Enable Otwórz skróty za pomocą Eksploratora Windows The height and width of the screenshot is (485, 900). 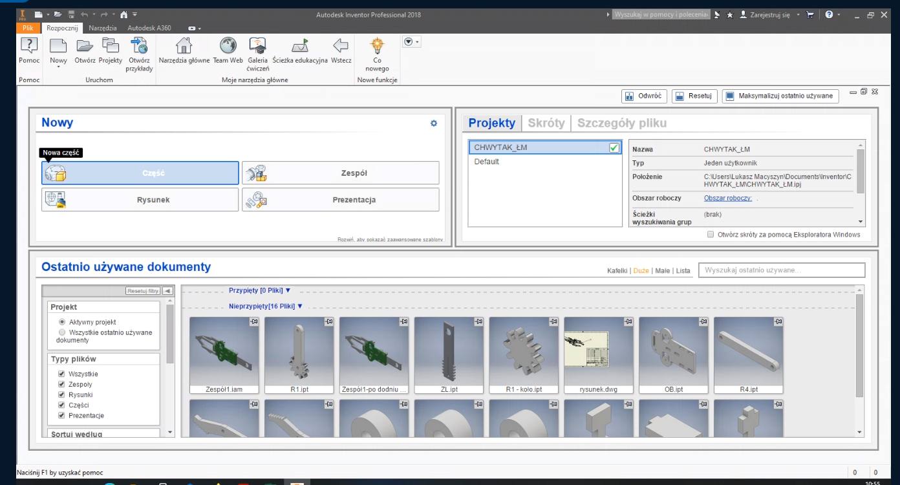point(711,235)
